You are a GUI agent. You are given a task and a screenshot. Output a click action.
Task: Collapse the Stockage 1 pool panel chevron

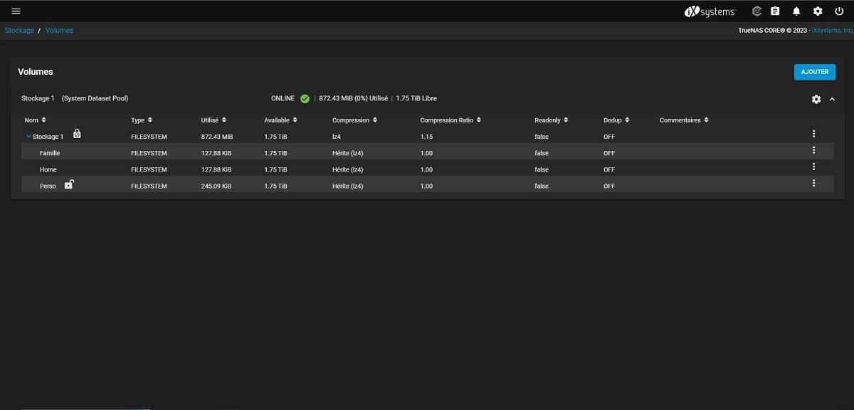[x=832, y=99]
